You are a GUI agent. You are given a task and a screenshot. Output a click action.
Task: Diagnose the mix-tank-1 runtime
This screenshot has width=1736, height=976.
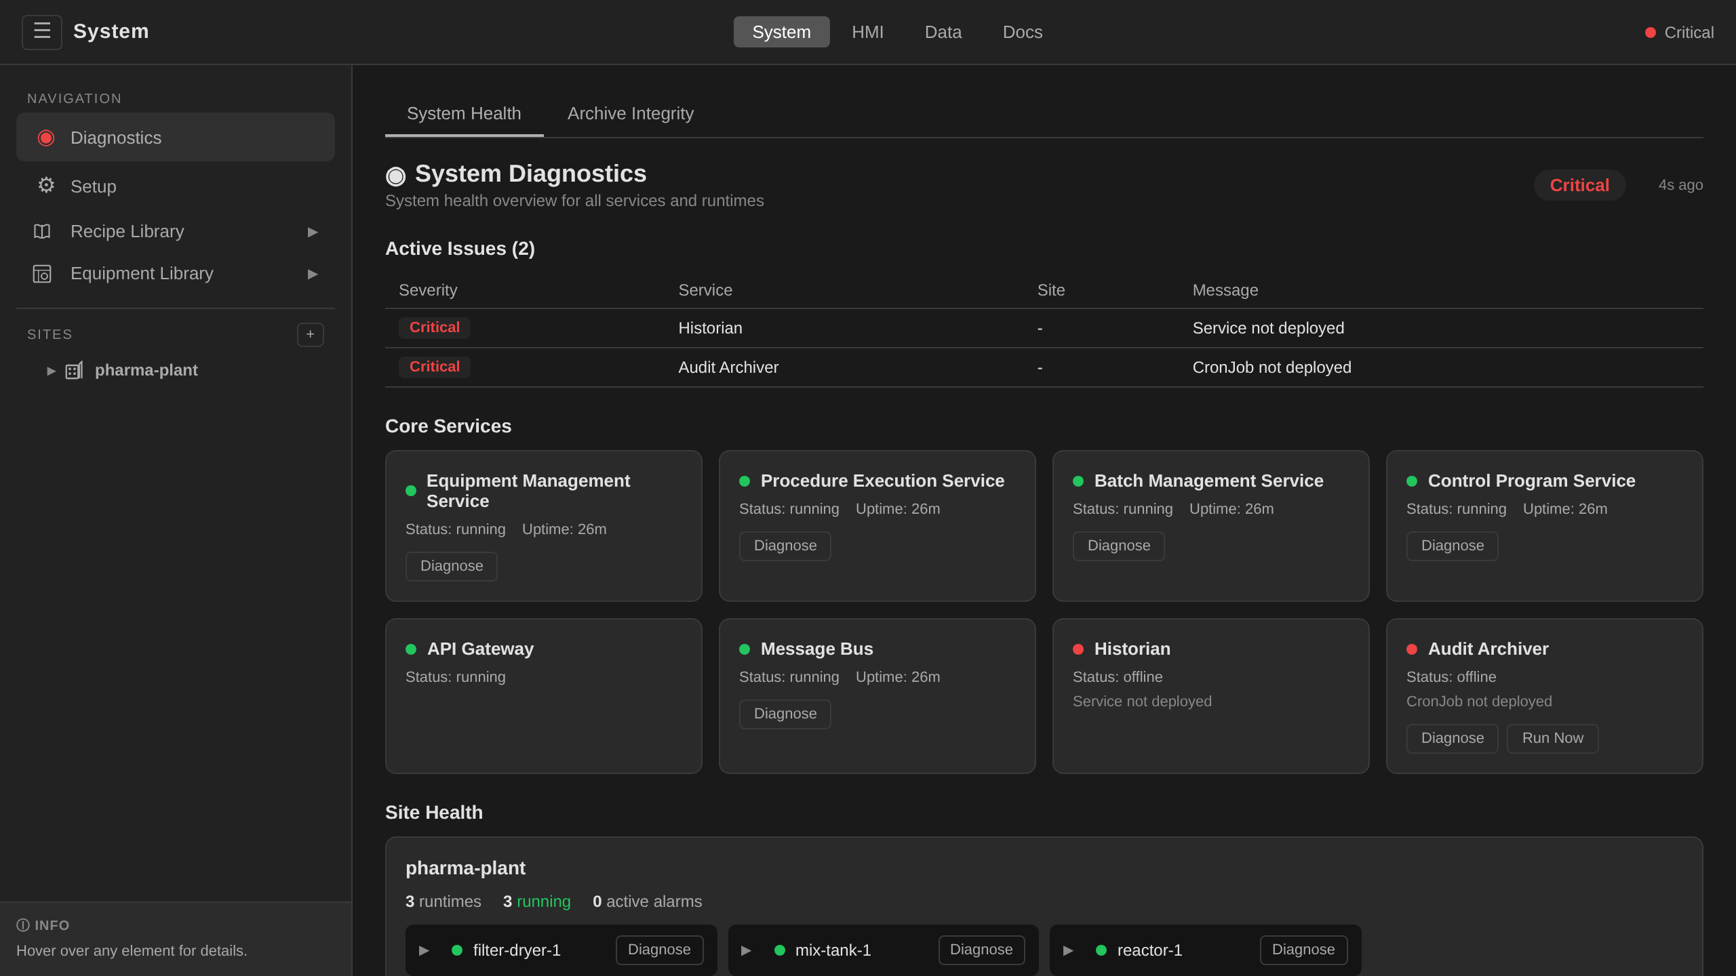pyautogui.click(x=981, y=950)
